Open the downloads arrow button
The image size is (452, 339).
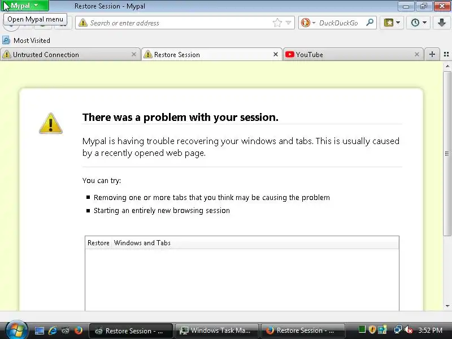(x=442, y=23)
